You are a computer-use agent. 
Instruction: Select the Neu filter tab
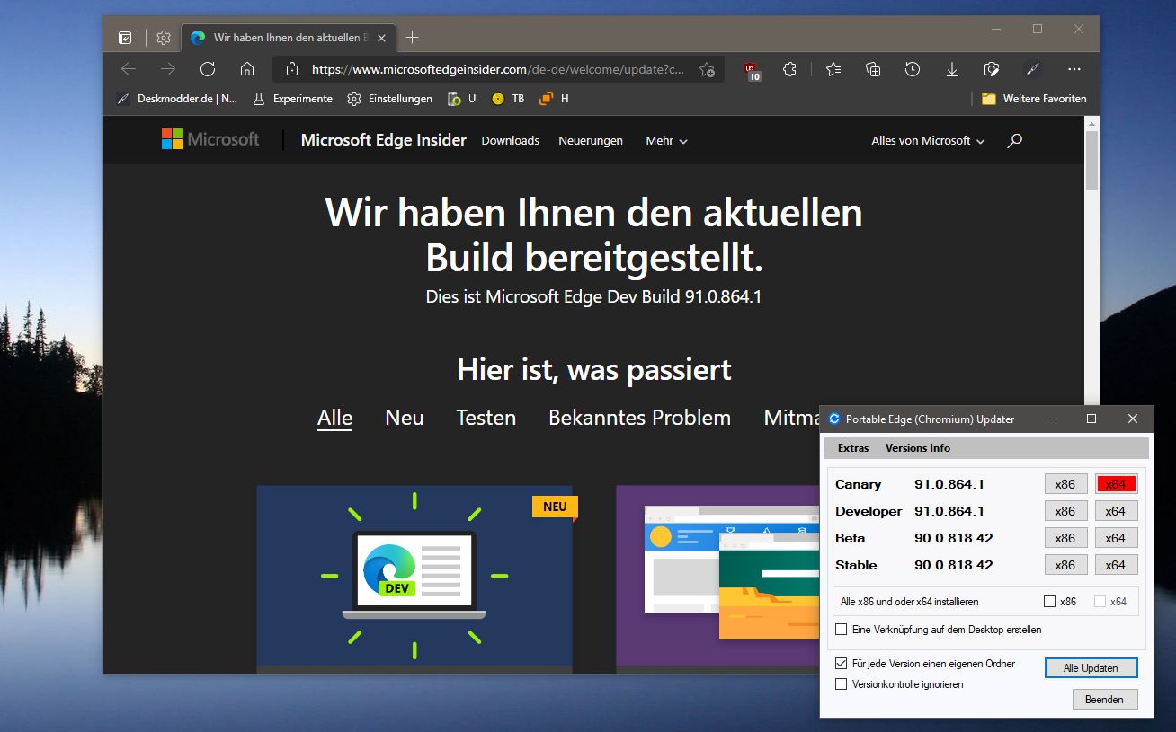(x=405, y=418)
